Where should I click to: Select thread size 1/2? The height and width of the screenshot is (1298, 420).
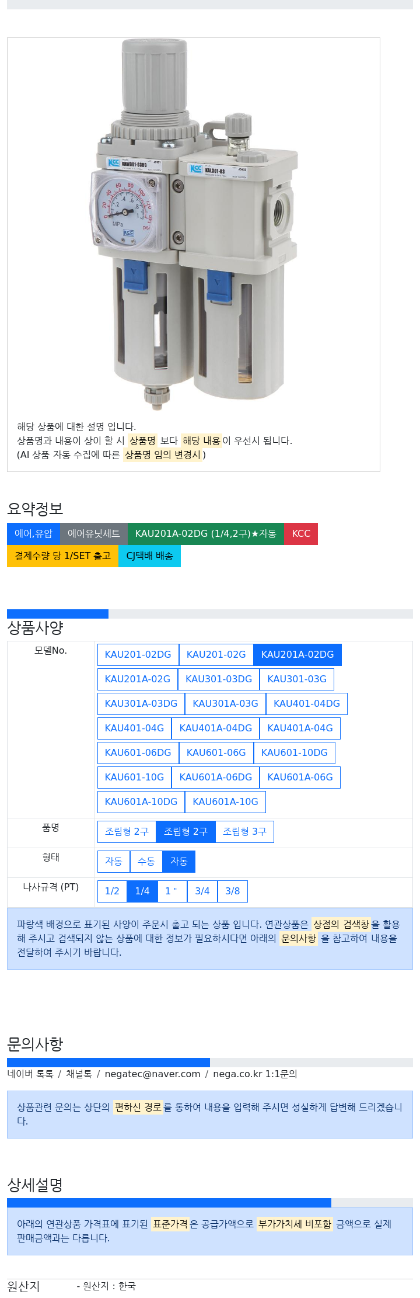tap(112, 891)
